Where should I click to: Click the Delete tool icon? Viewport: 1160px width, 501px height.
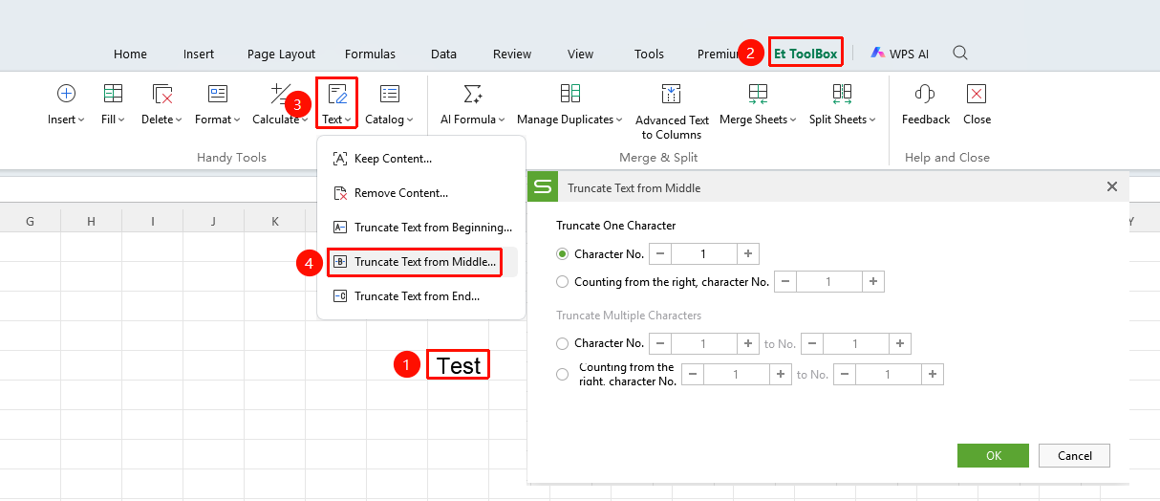(162, 93)
